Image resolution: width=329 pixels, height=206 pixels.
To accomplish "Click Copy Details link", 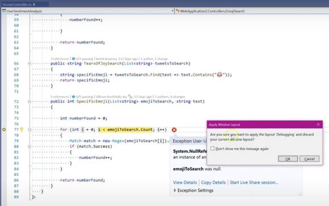I will tap(213, 182).
